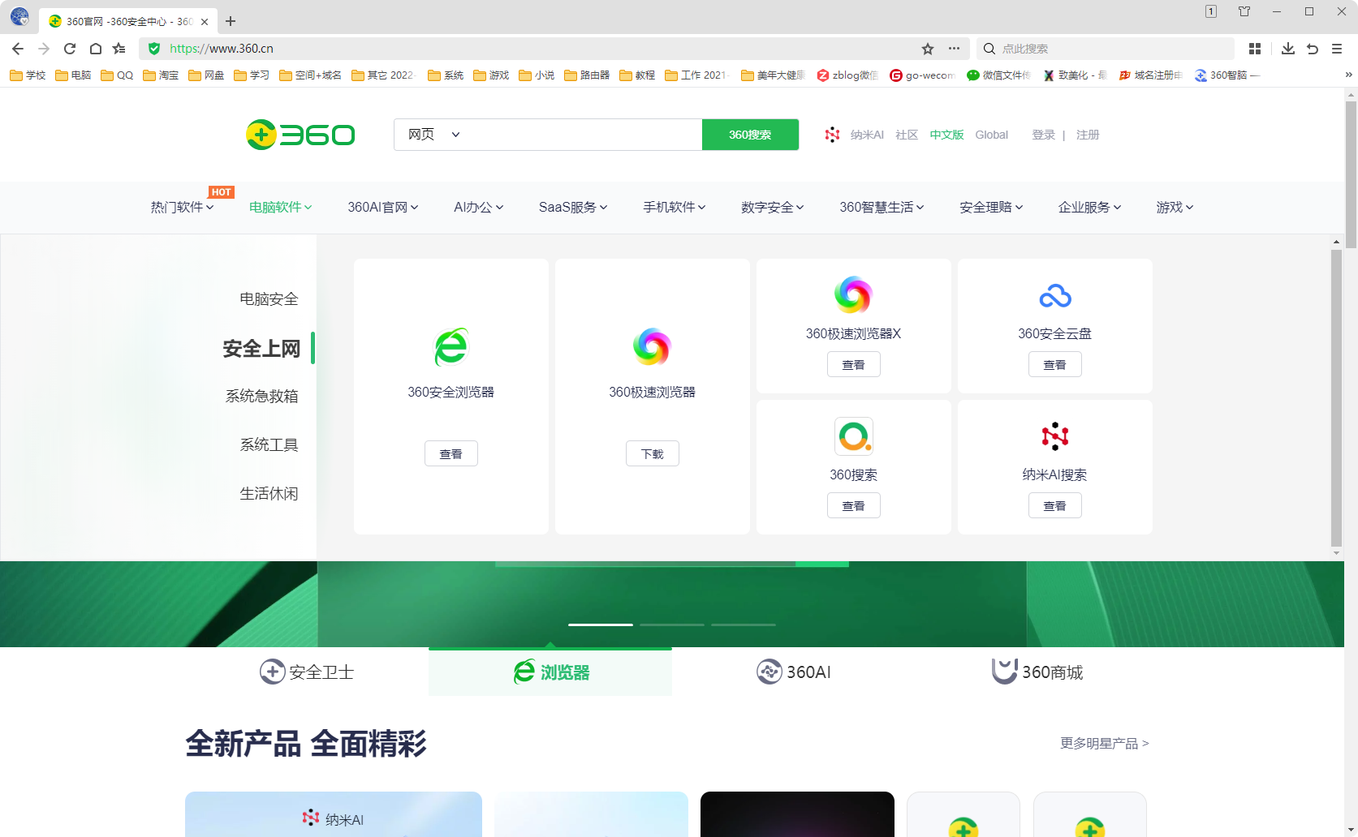The height and width of the screenshot is (837, 1358).
Task: Click the browser back arrow
Action: point(18,49)
